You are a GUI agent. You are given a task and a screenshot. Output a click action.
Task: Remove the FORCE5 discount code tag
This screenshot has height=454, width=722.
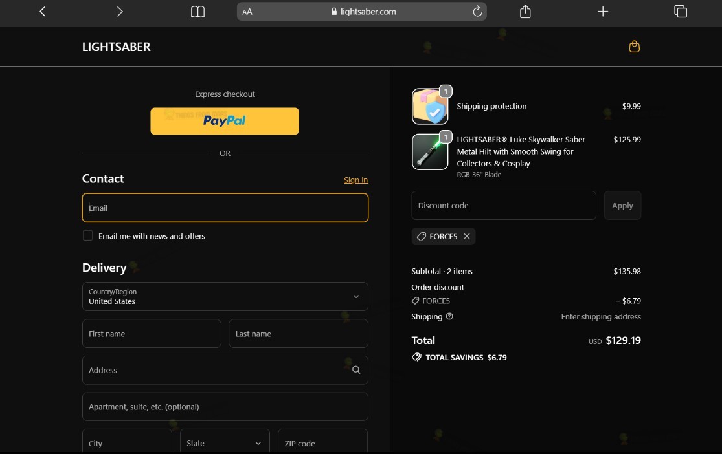(466, 236)
